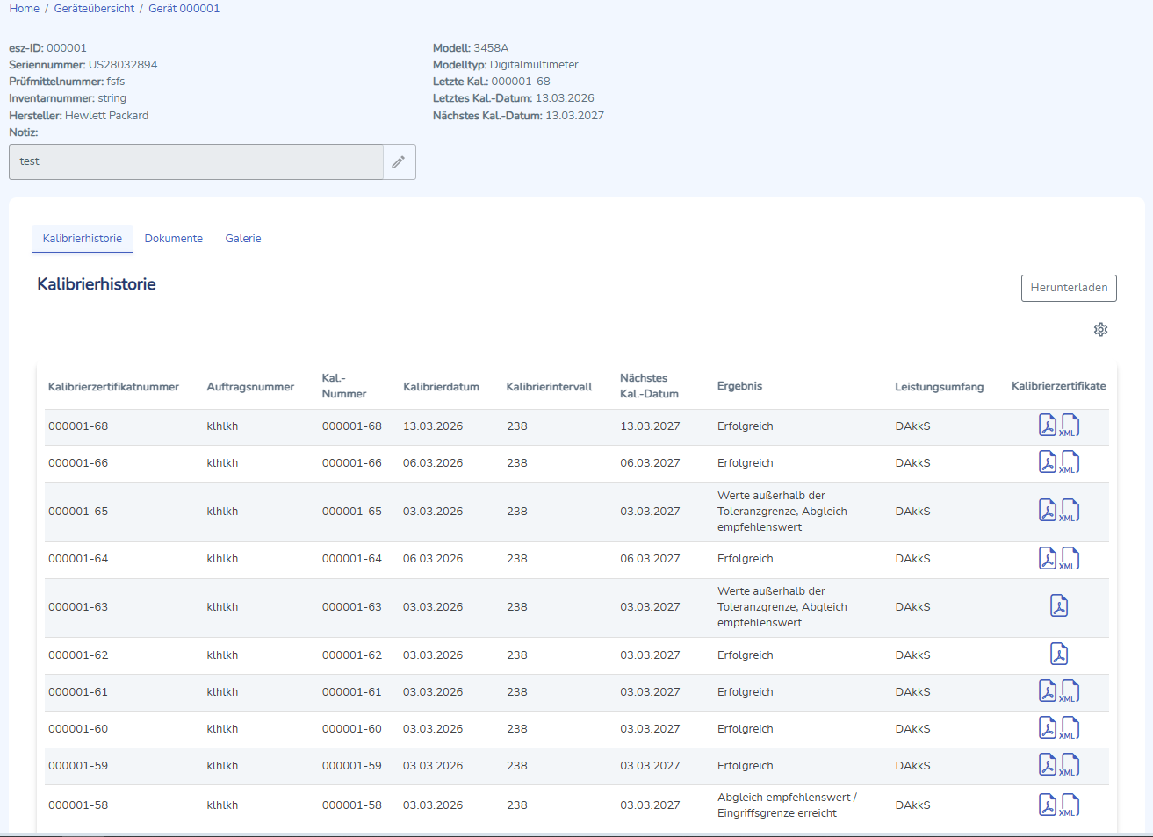Click the Notiz text field containing test

(x=196, y=161)
